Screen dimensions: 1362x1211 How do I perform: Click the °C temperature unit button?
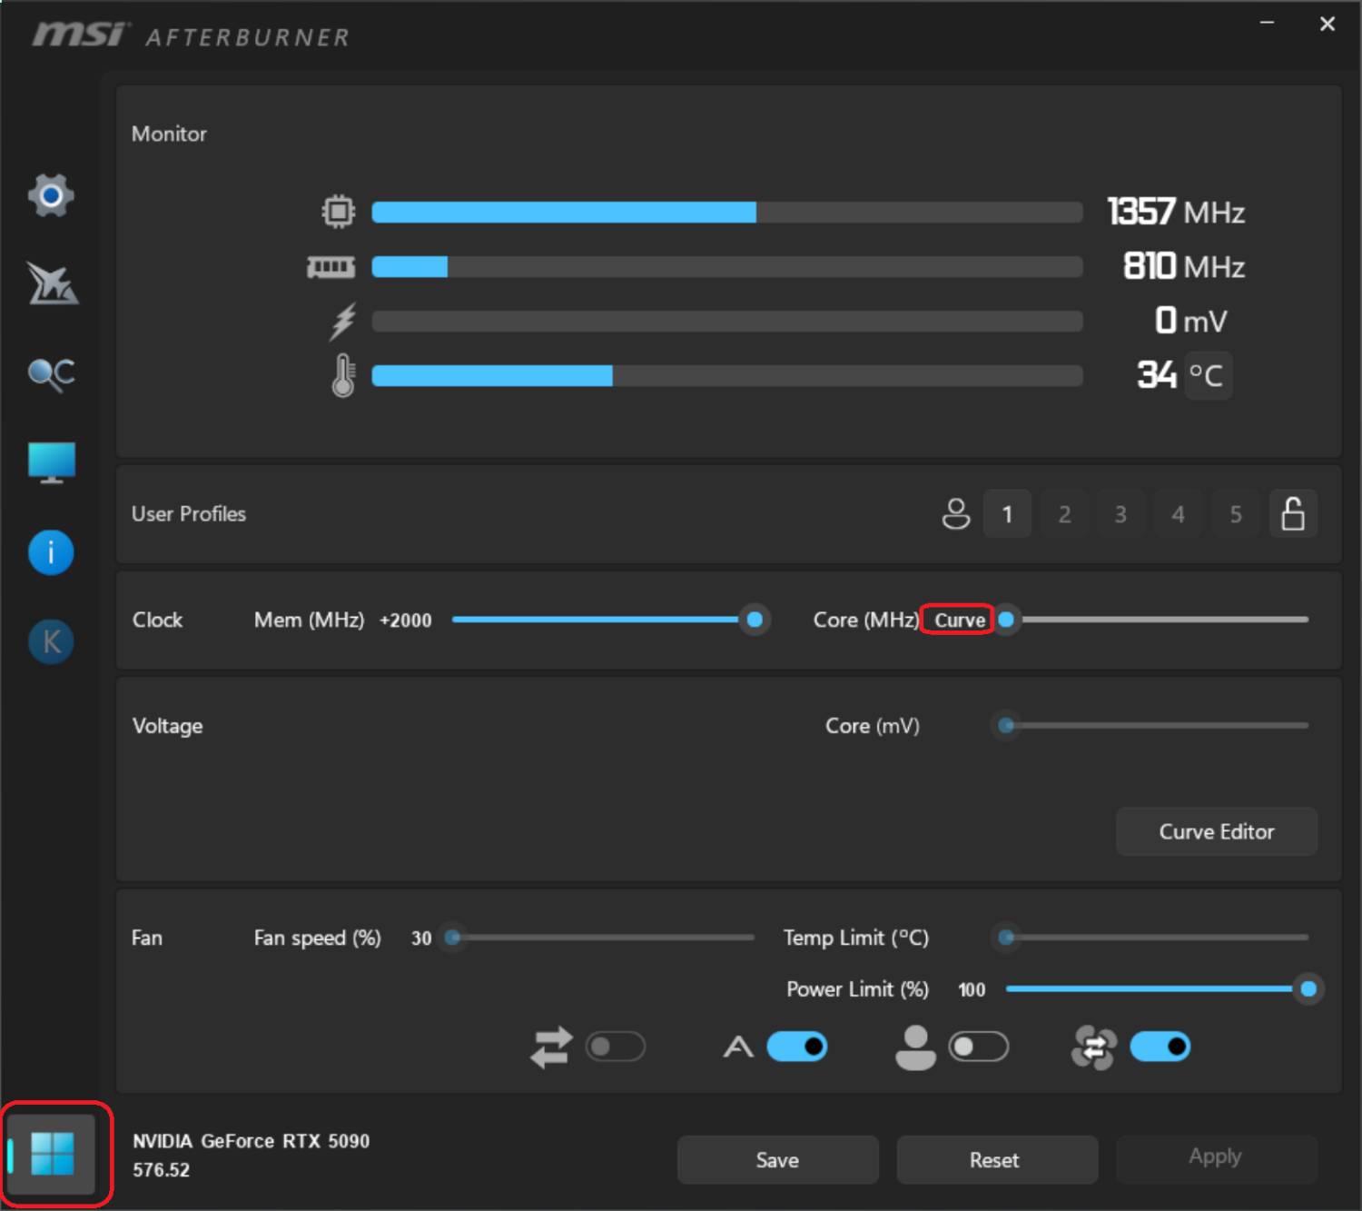click(x=1206, y=375)
